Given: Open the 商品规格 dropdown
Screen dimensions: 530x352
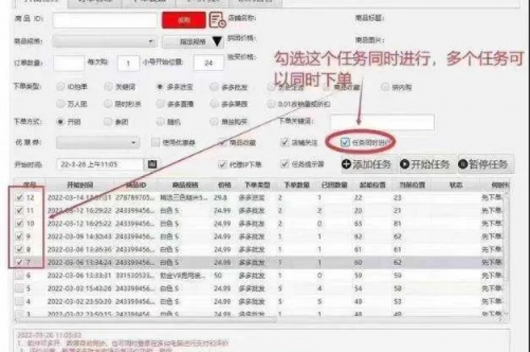Looking at the screenshot, I should coord(104,41).
